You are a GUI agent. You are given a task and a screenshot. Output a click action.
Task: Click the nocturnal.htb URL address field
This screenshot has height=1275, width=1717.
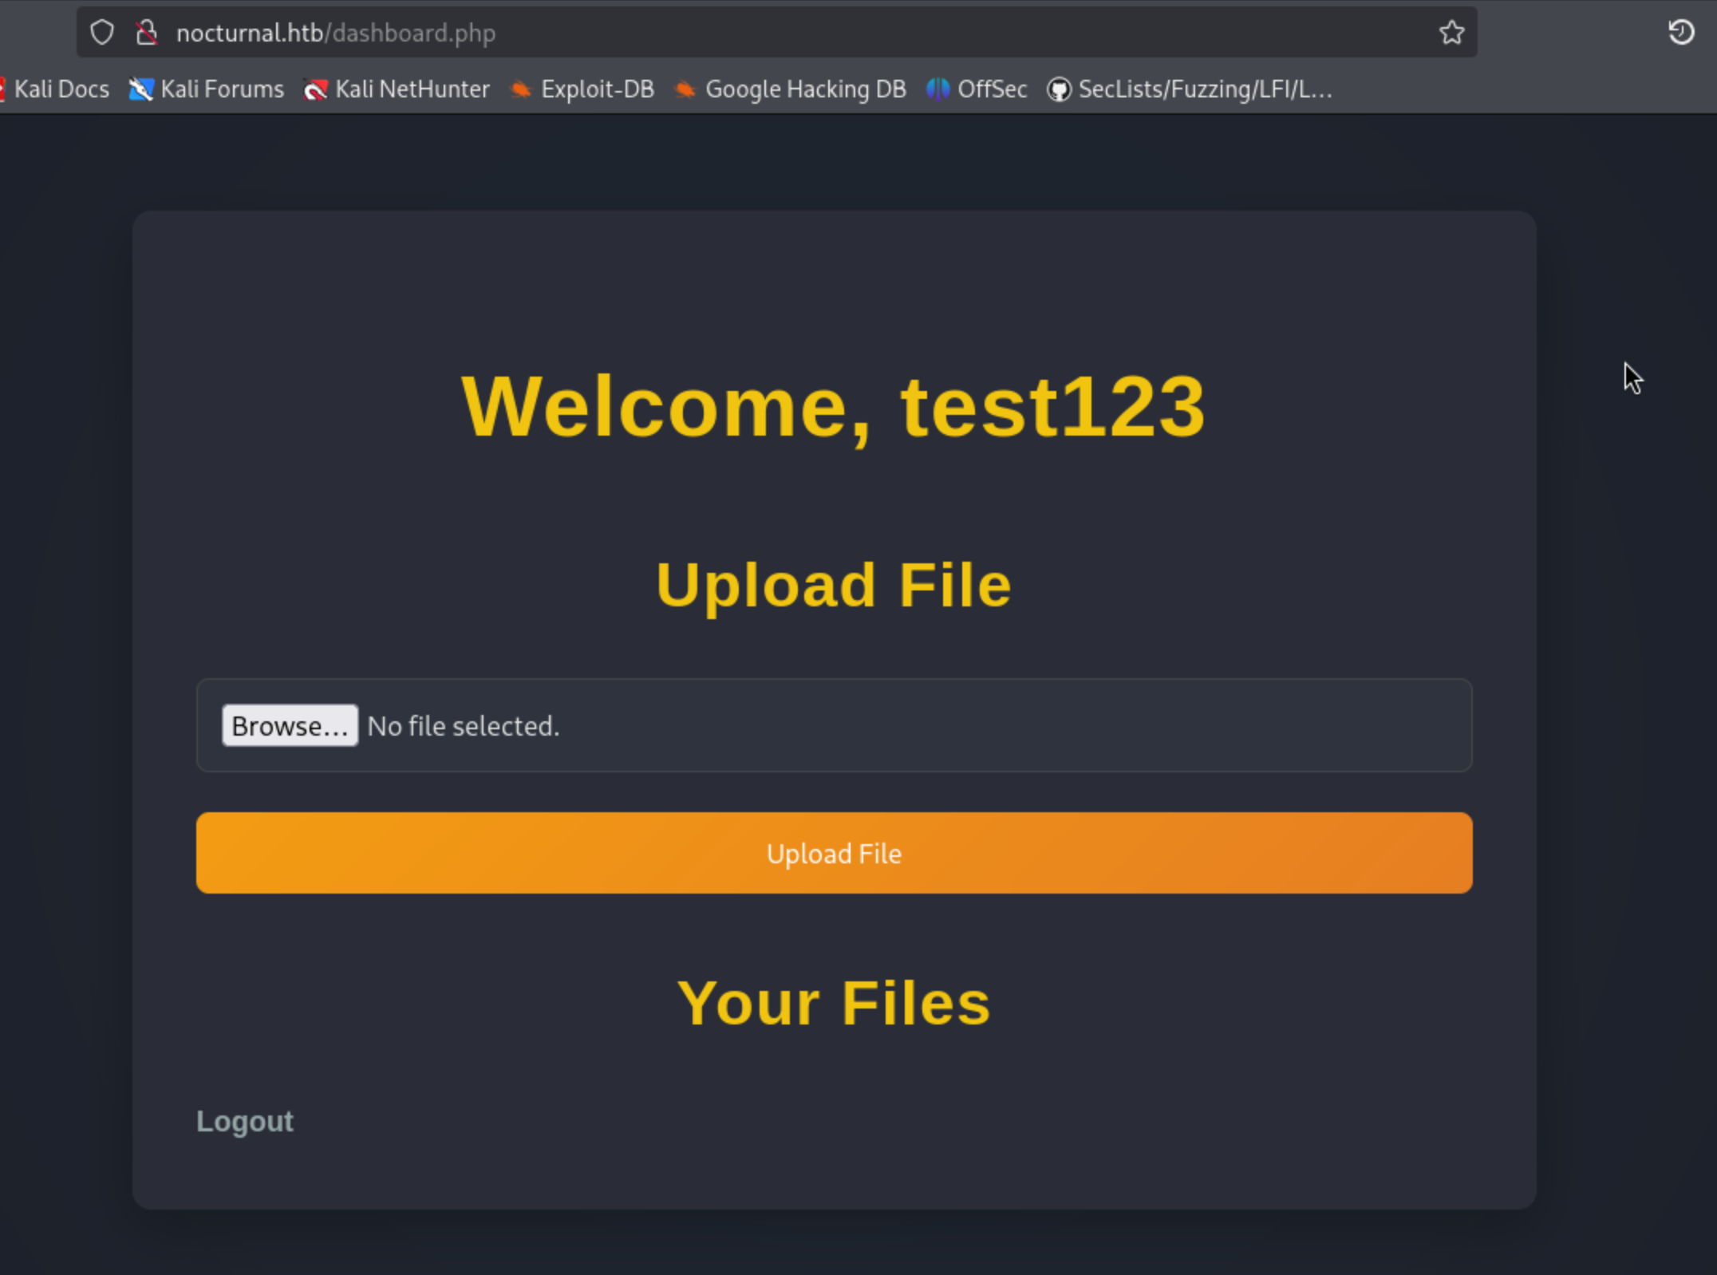pos(249,33)
